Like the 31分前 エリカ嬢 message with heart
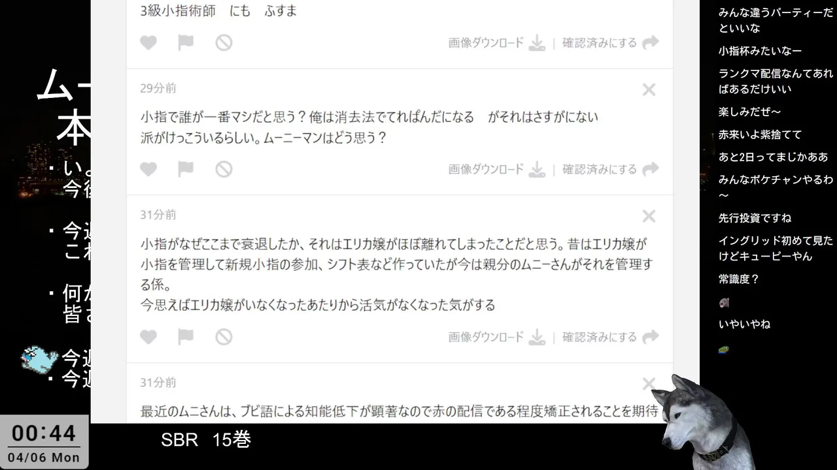 click(x=148, y=337)
